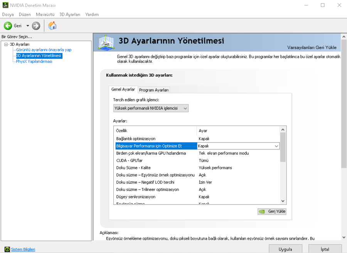
Task: Click the Tümü value for CUDA
Action: click(204, 161)
